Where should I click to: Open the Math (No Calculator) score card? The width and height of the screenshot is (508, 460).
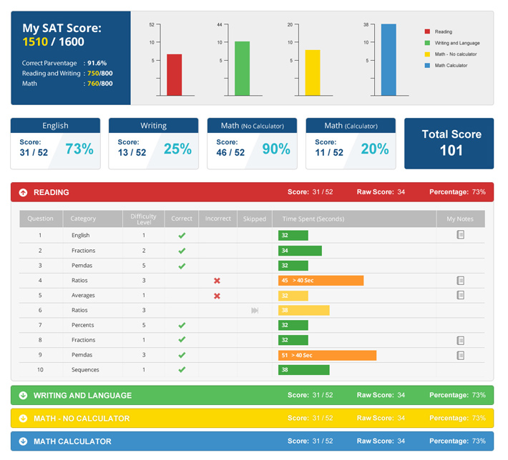click(252, 144)
